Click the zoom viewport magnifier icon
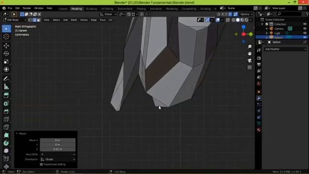Viewport: 309px width, 174px height. click(x=250, y=46)
